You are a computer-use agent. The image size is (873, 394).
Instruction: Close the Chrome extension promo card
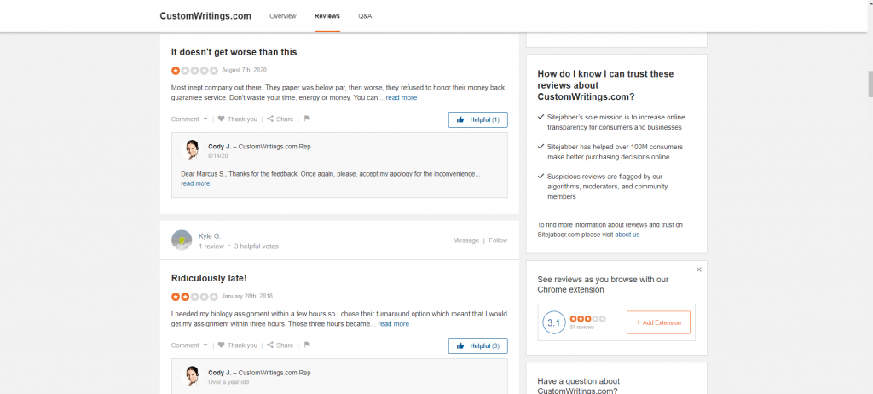699,269
